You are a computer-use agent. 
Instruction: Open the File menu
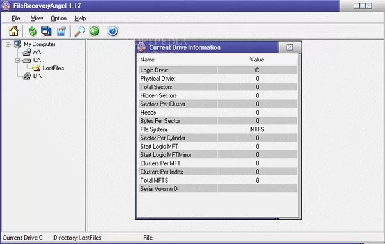tap(15, 19)
